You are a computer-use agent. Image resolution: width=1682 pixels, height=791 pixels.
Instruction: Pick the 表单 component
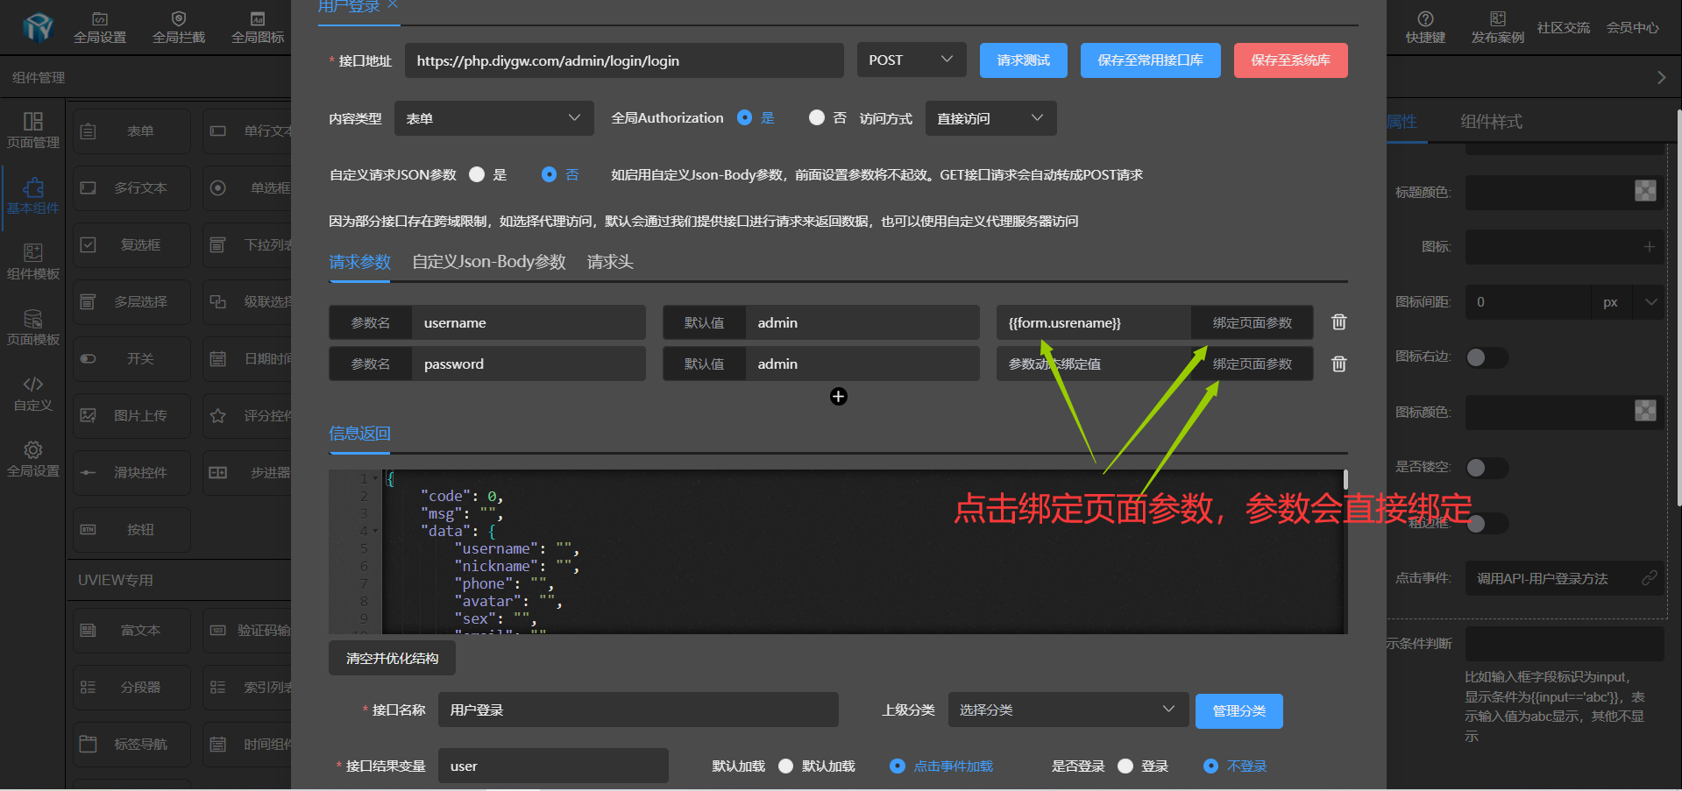click(x=131, y=131)
